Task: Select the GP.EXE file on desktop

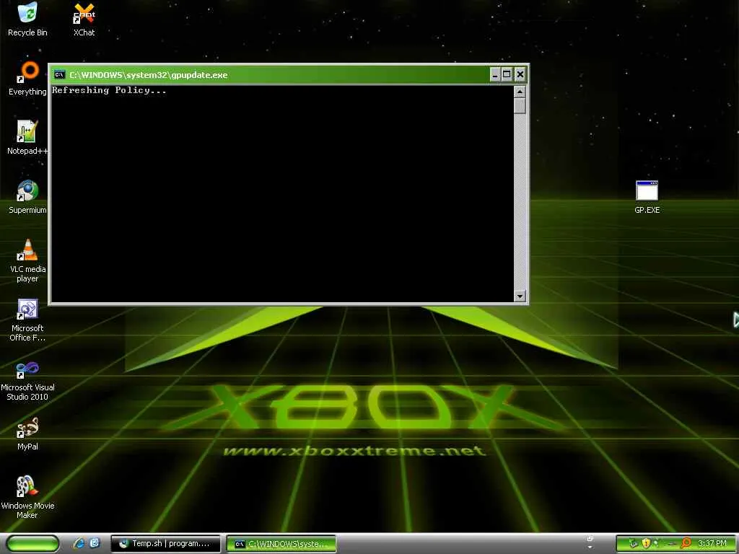Action: (647, 197)
